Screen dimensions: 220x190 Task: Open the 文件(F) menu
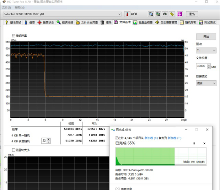(6, 7)
